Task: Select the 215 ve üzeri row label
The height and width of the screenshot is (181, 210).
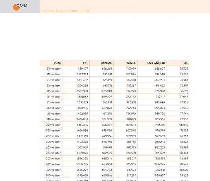Action: click(x=54, y=91)
